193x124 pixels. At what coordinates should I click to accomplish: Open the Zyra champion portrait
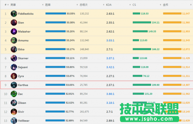[14, 76]
